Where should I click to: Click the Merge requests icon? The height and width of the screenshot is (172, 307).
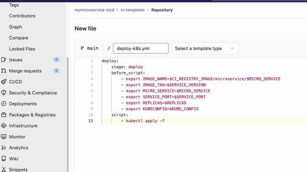pos(3,71)
